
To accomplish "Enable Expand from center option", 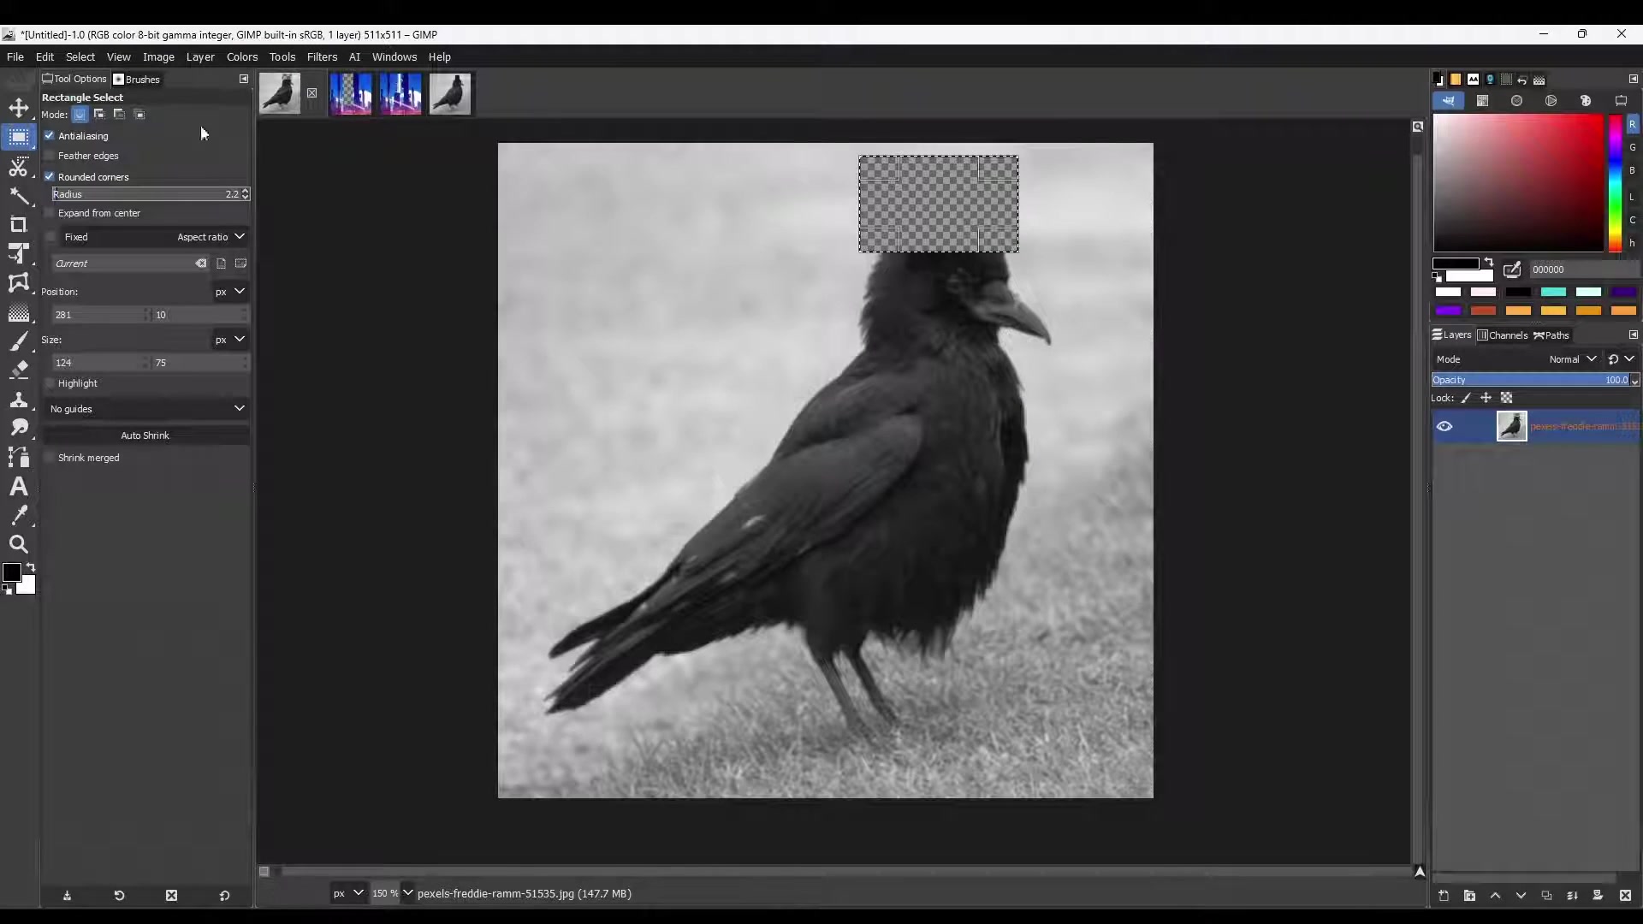I will click(50, 213).
